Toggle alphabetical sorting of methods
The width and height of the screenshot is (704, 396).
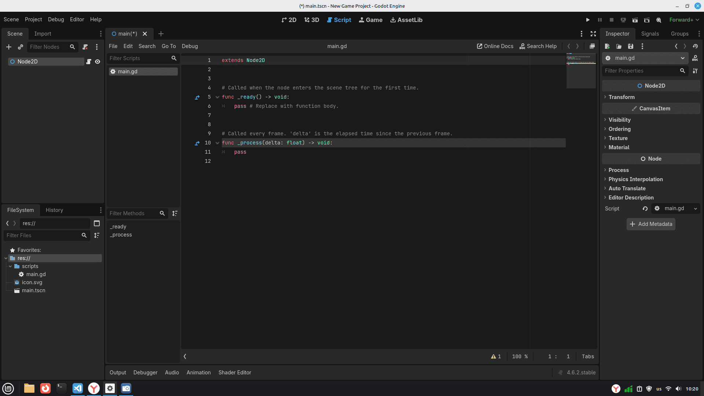coord(175,213)
